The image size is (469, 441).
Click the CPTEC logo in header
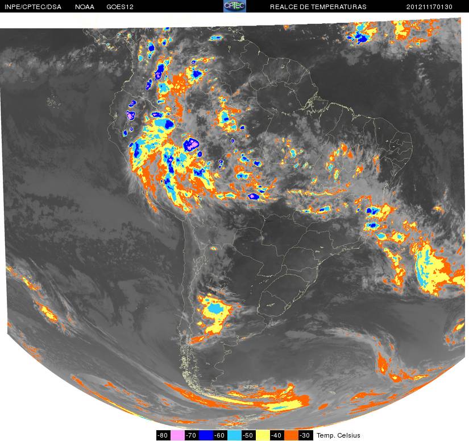235,6
